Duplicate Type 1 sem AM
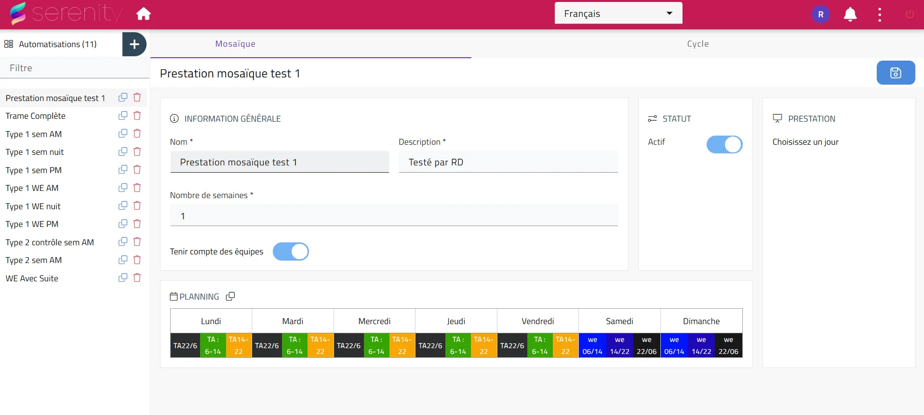This screenshot has height=415, width=924. 123,133
